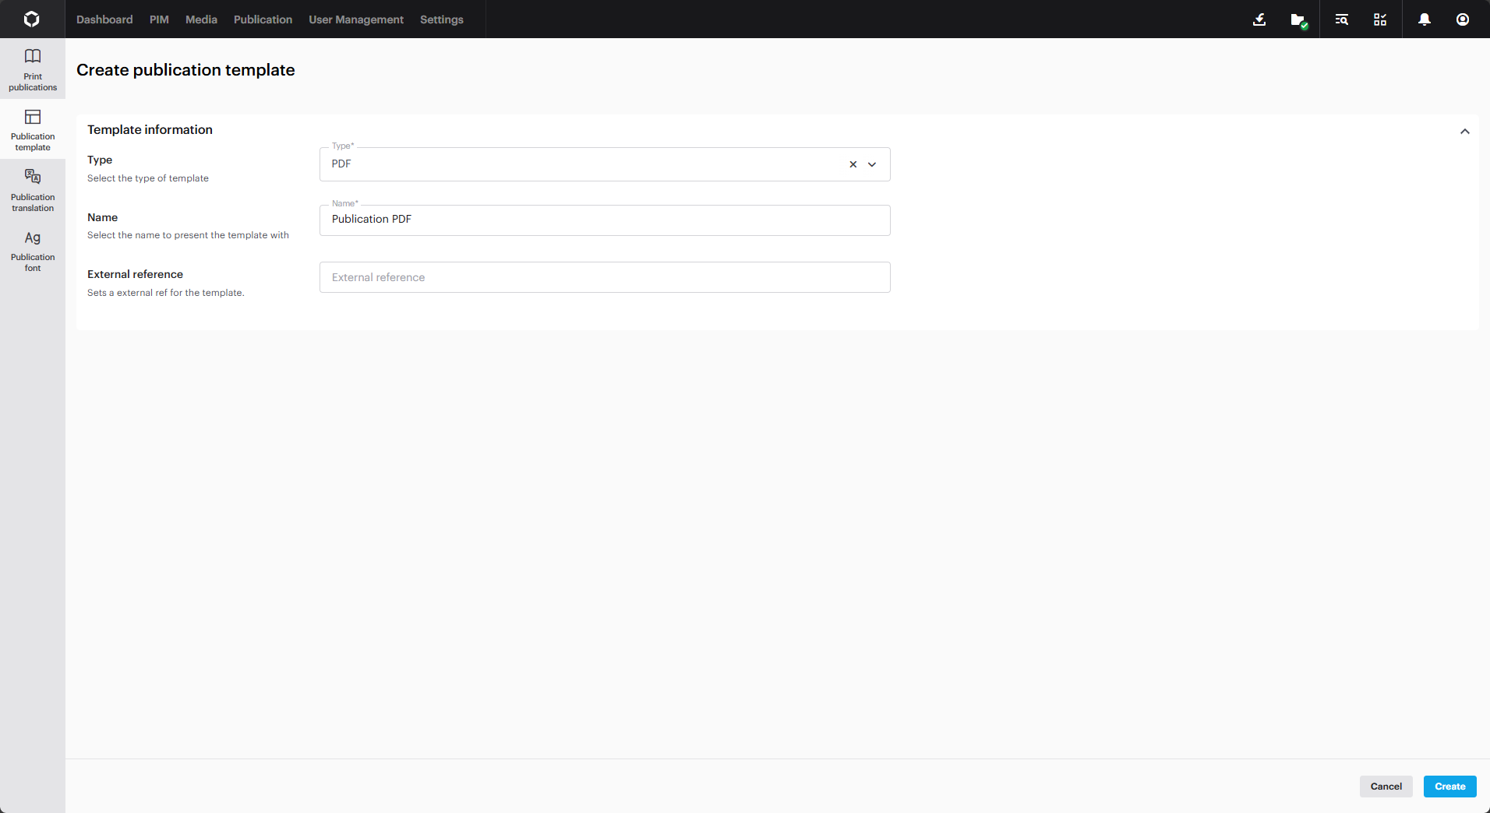Open the task overview grid icon
This screenshot has width=1490, height=813.
click(x=1379, y=19)
